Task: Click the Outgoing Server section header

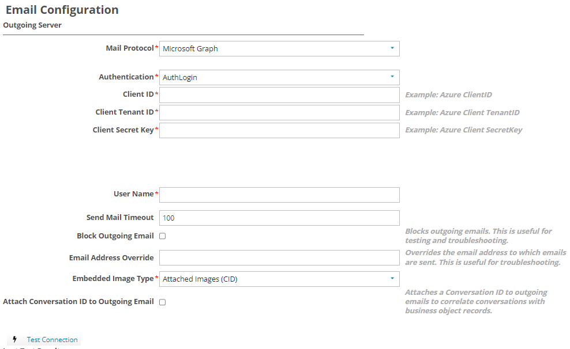Action: [32, 25]
